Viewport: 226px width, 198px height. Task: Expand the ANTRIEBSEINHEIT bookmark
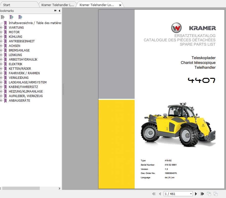[1, 41]
